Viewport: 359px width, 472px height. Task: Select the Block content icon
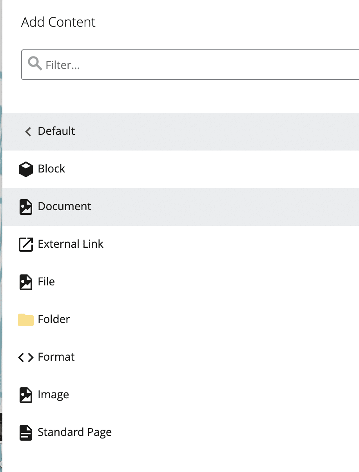(25, 169)
